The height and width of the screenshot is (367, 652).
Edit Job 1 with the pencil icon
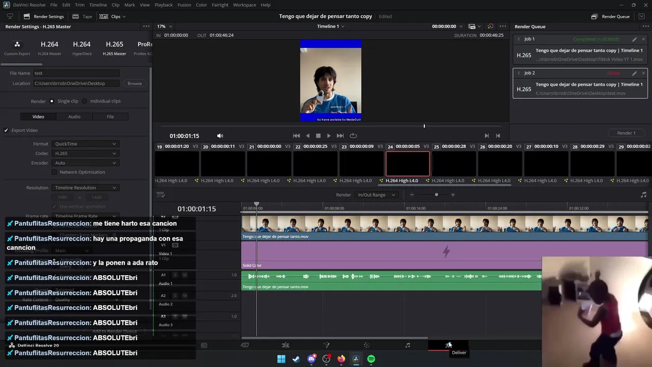click(x=634, y=39)
